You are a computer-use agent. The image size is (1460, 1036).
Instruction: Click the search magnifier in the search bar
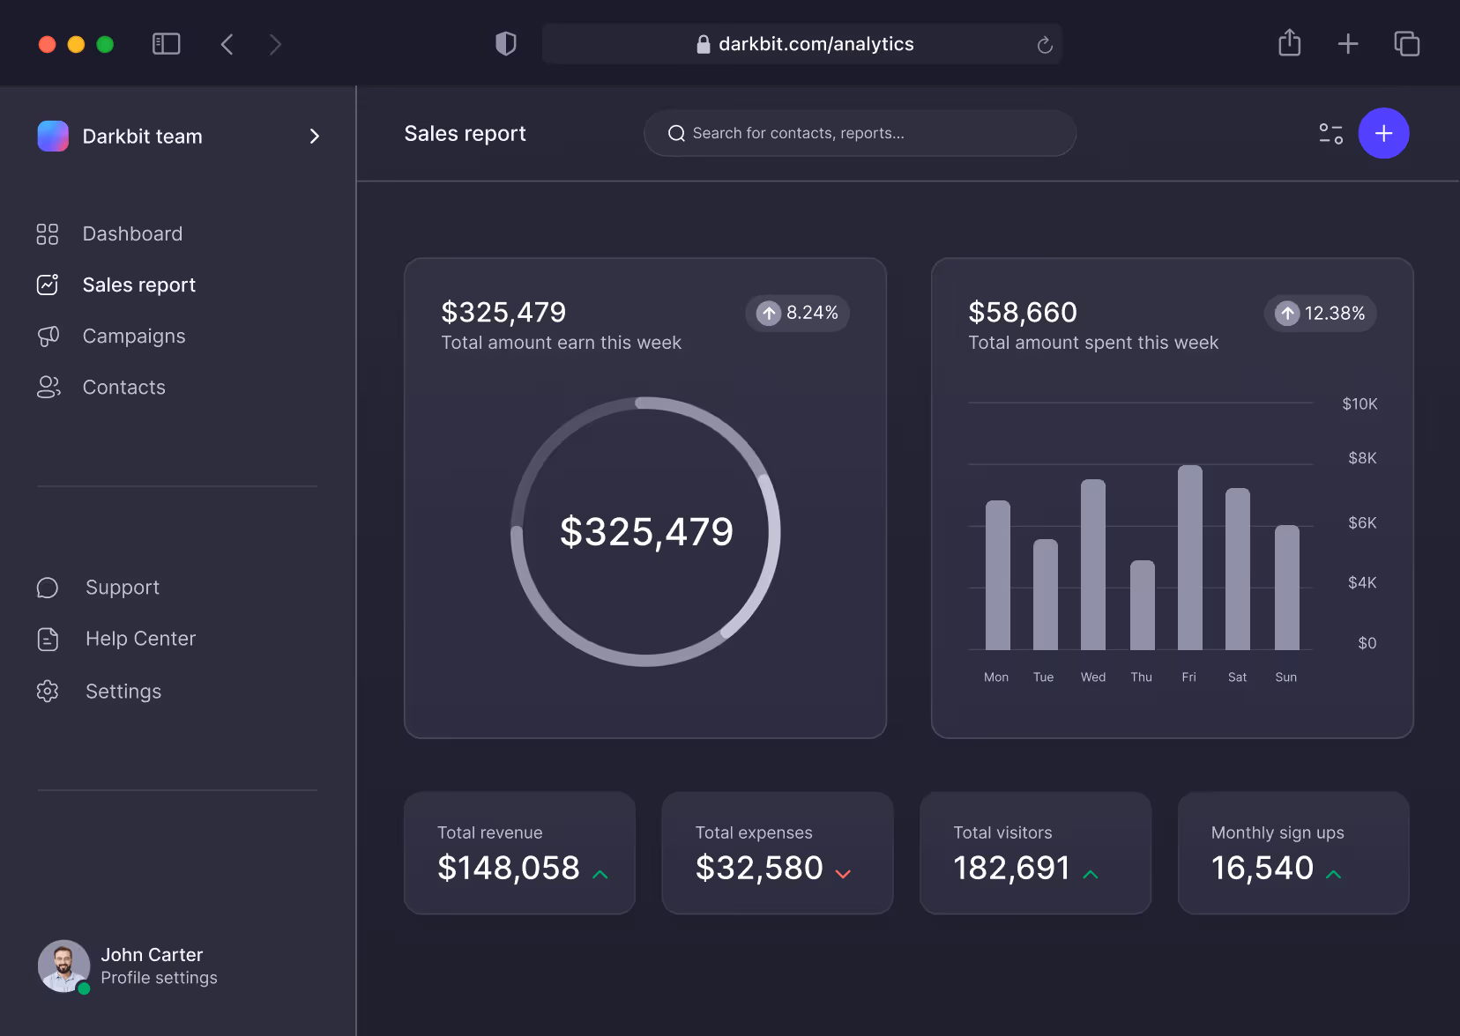(676, 133)
